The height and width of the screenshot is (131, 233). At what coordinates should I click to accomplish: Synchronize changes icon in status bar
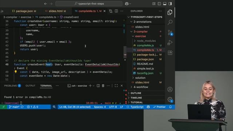click(22, 107)
